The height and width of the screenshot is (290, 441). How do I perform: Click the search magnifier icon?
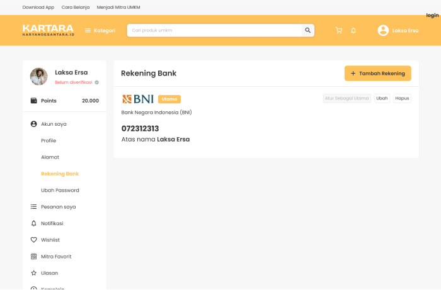307,30
